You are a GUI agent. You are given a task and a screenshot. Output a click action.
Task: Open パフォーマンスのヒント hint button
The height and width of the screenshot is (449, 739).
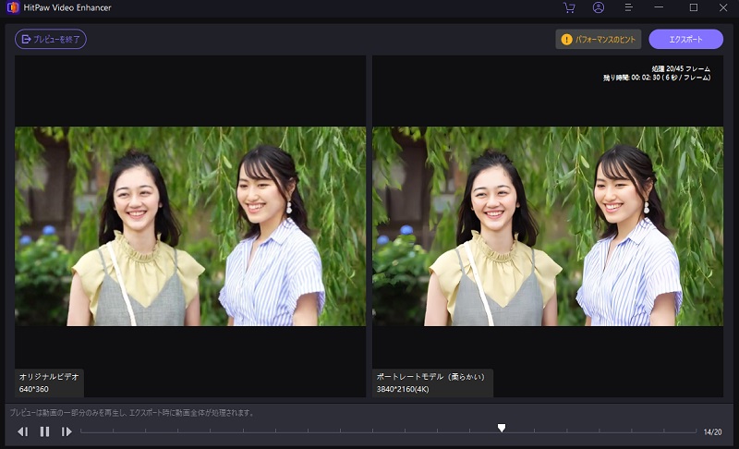click(x=599, y=40)
